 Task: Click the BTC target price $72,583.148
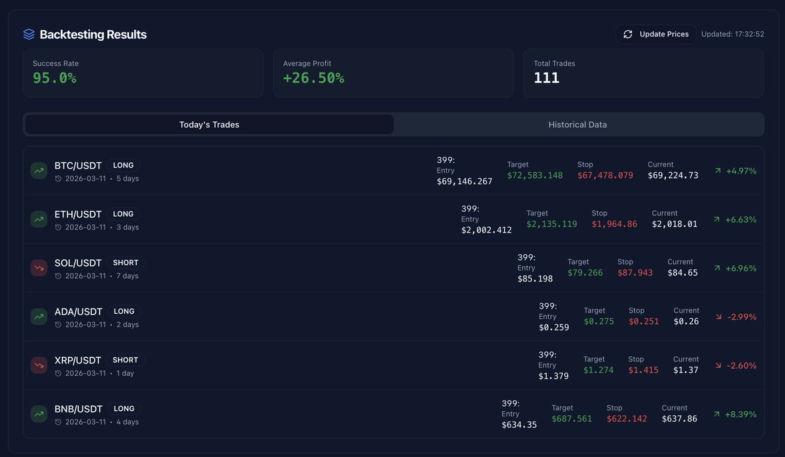pyautogui.click(x=534, y=175)
